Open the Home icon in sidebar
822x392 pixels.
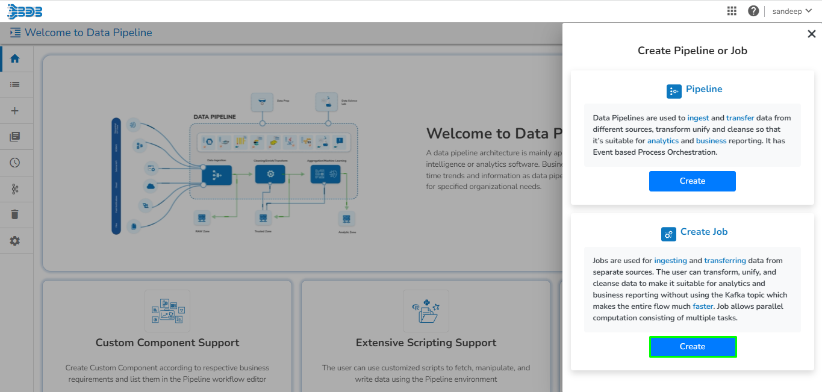[x=15, y=58]
